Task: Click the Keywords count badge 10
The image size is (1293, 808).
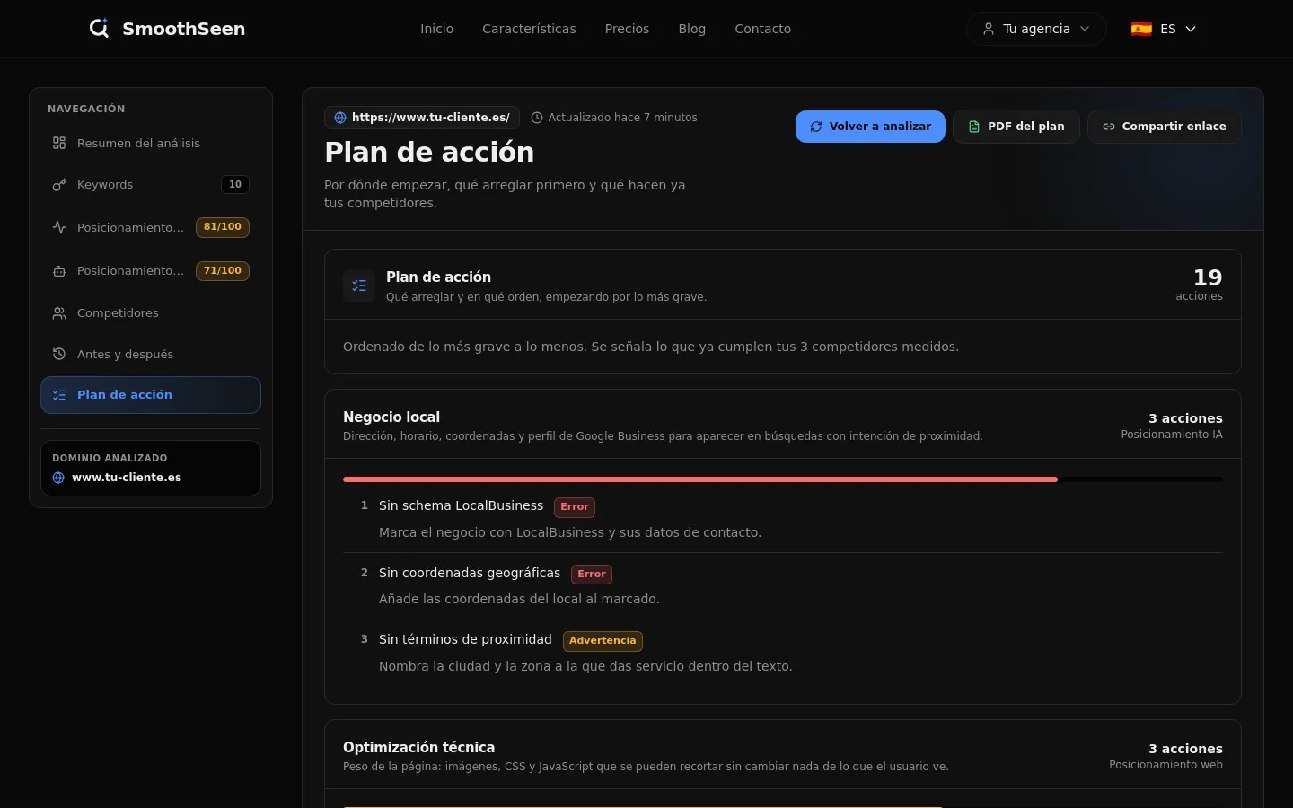Action: coord(235,184)
